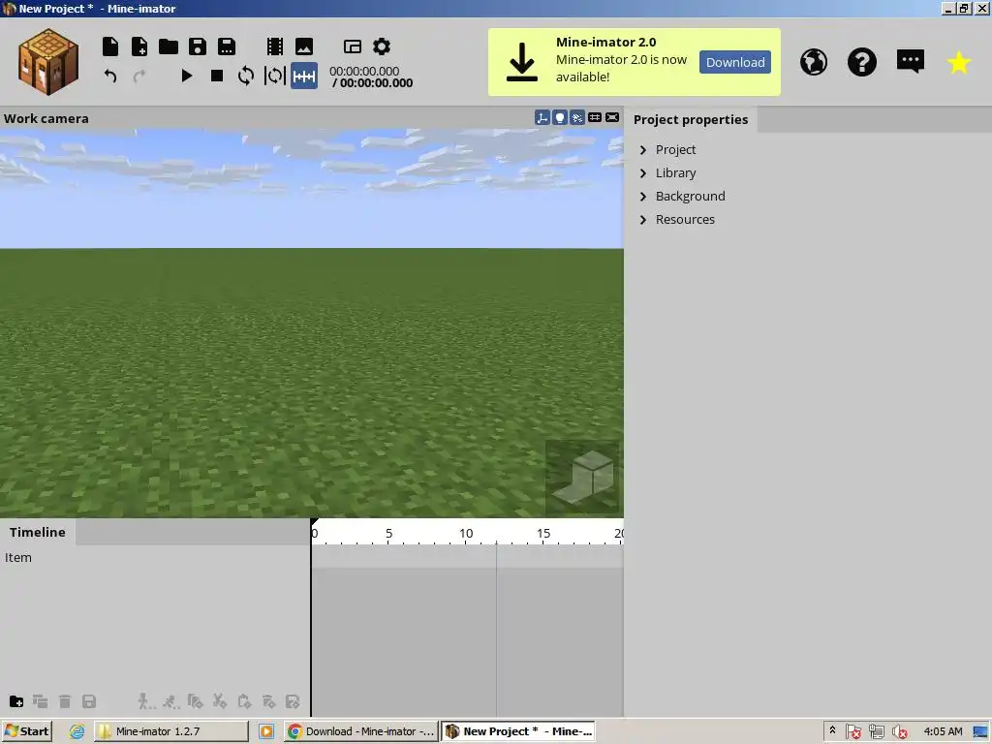Play the animation
This screenshot has width=992, height=744.
pyautogui.click(x=187, y=76)
